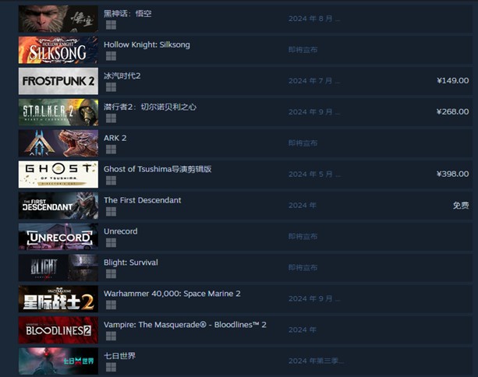Click the ¥398.00 price for Ghost of Tsushima
Screen dimensions: 478x377
[x=453, y=174]
